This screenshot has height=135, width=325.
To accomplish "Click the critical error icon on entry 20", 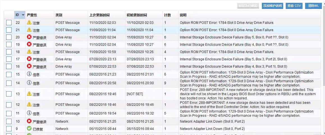I will tap(29, 37).
